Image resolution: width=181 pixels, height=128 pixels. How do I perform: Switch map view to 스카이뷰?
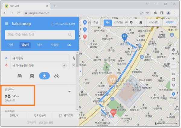[x=119, y=23]
